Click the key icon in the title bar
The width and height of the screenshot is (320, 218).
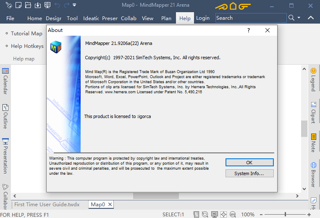pos(9,5)
